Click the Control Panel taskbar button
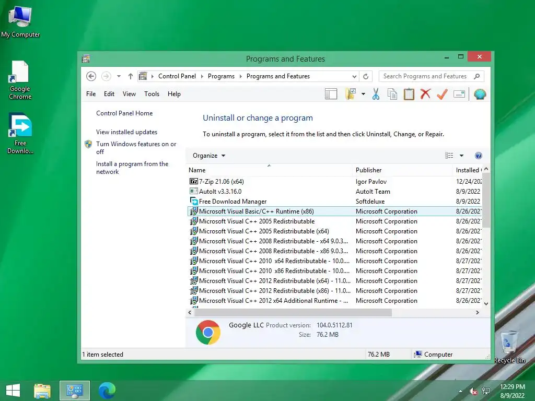Image resolution: width=535 pixels, height=401 pixels. [x=75, y=391]
